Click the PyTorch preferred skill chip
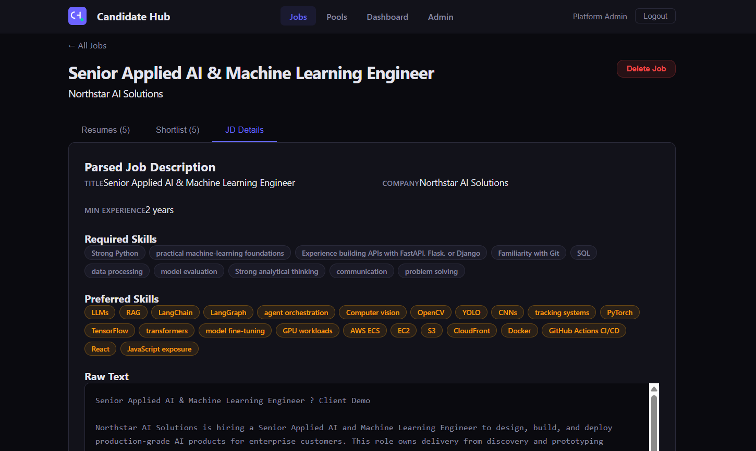 pos(620,312)
